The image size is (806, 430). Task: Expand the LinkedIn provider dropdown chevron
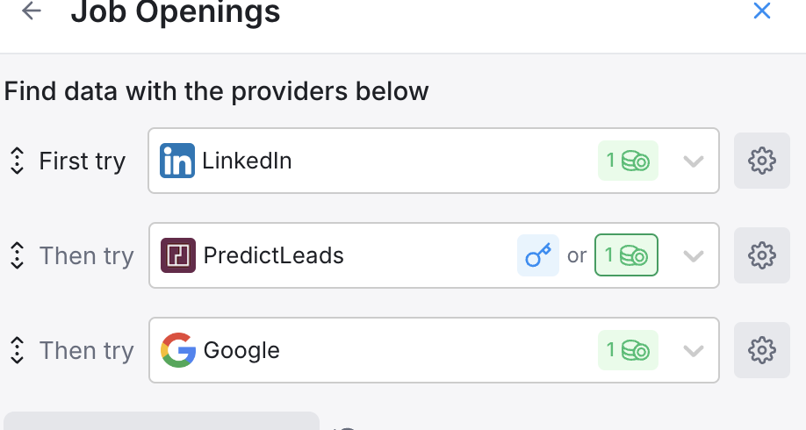point(694,161)
